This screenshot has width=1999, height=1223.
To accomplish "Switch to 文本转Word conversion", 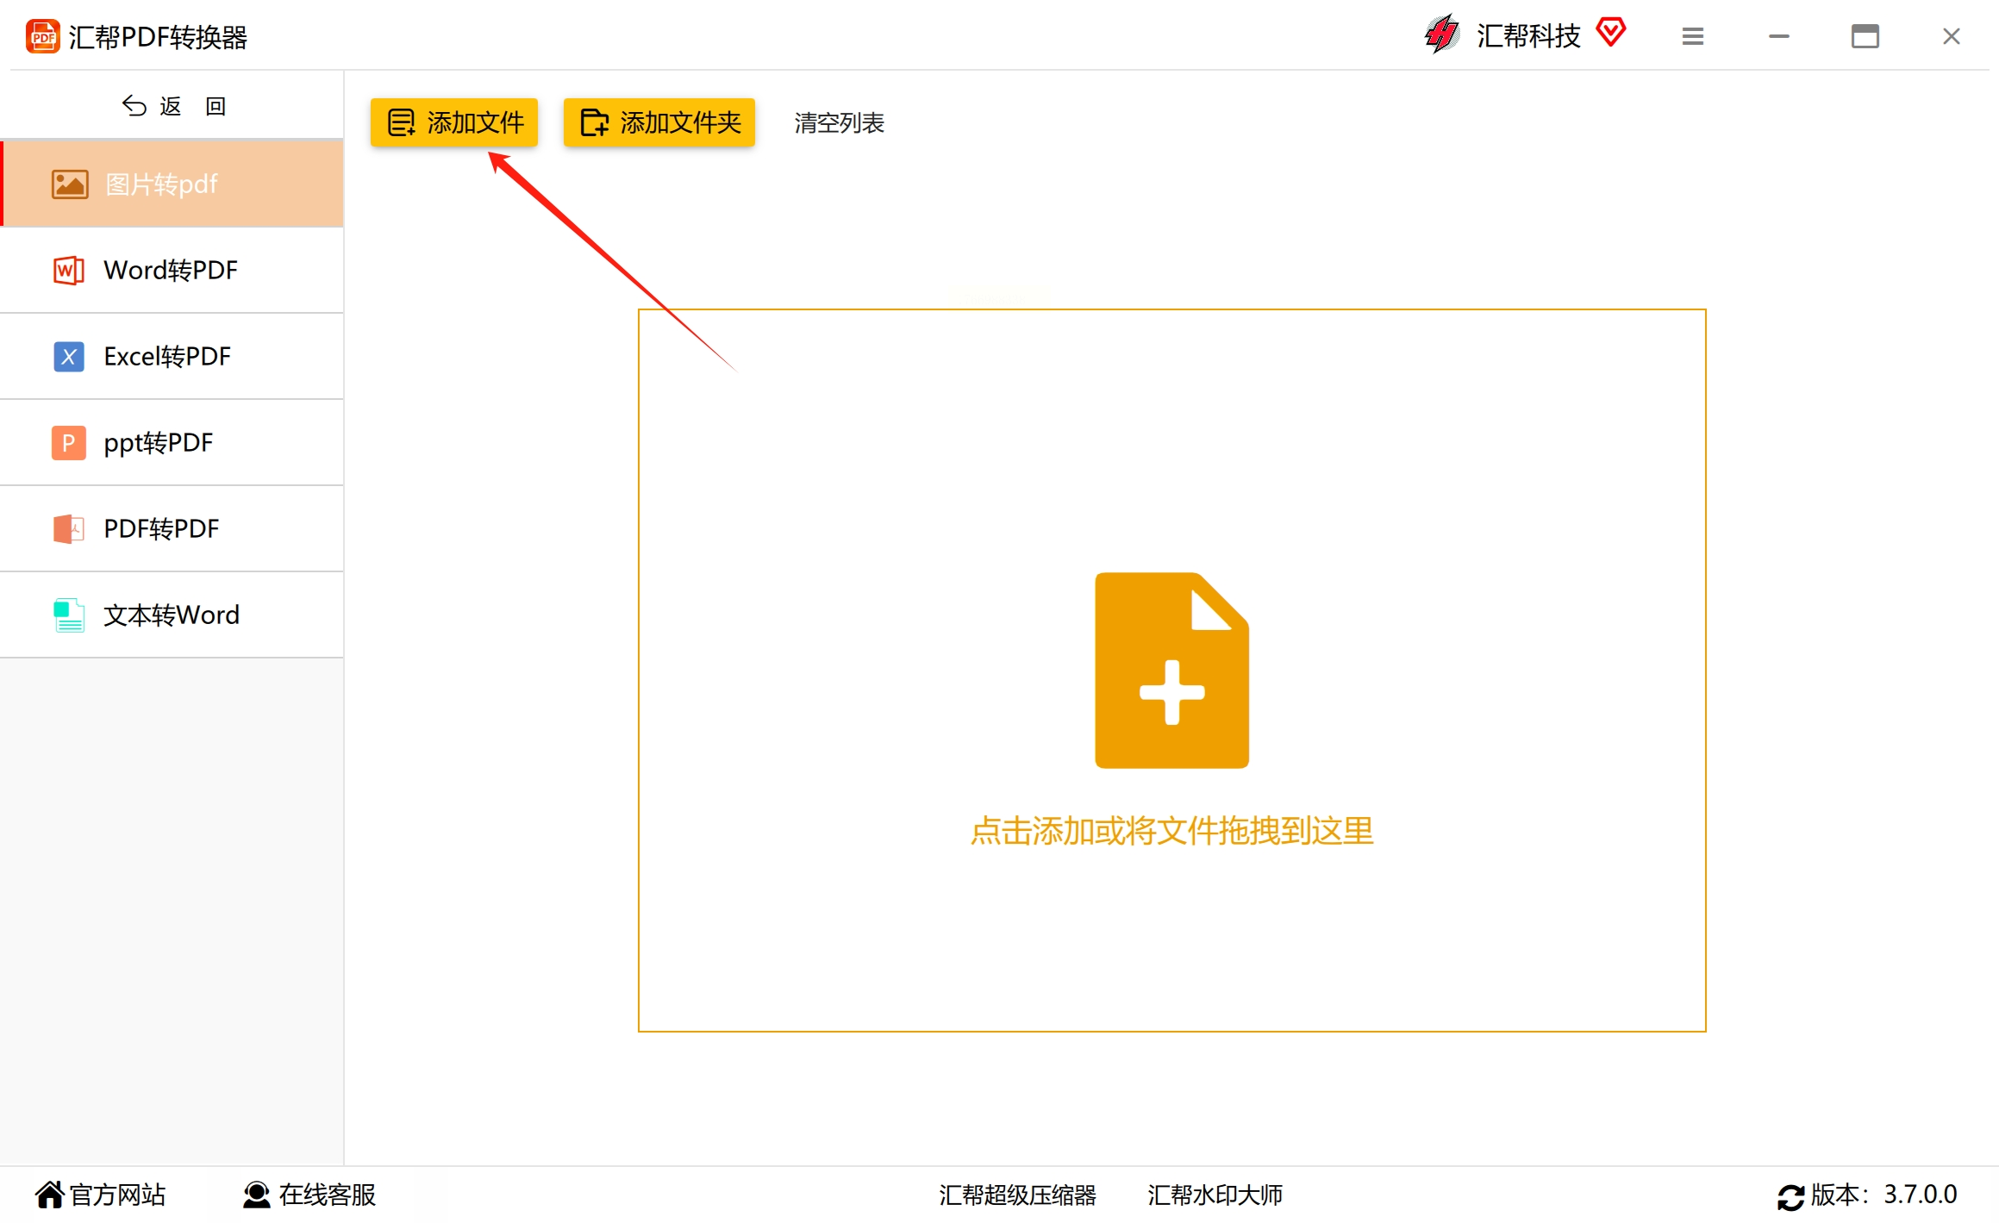I will (172, 615).
